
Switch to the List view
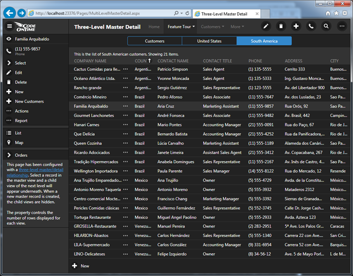pyautogui.click(x=18, y=133)
